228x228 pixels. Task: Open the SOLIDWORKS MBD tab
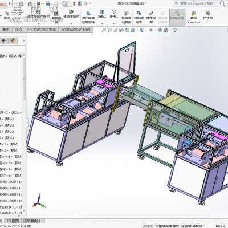(x=76, y=30)
